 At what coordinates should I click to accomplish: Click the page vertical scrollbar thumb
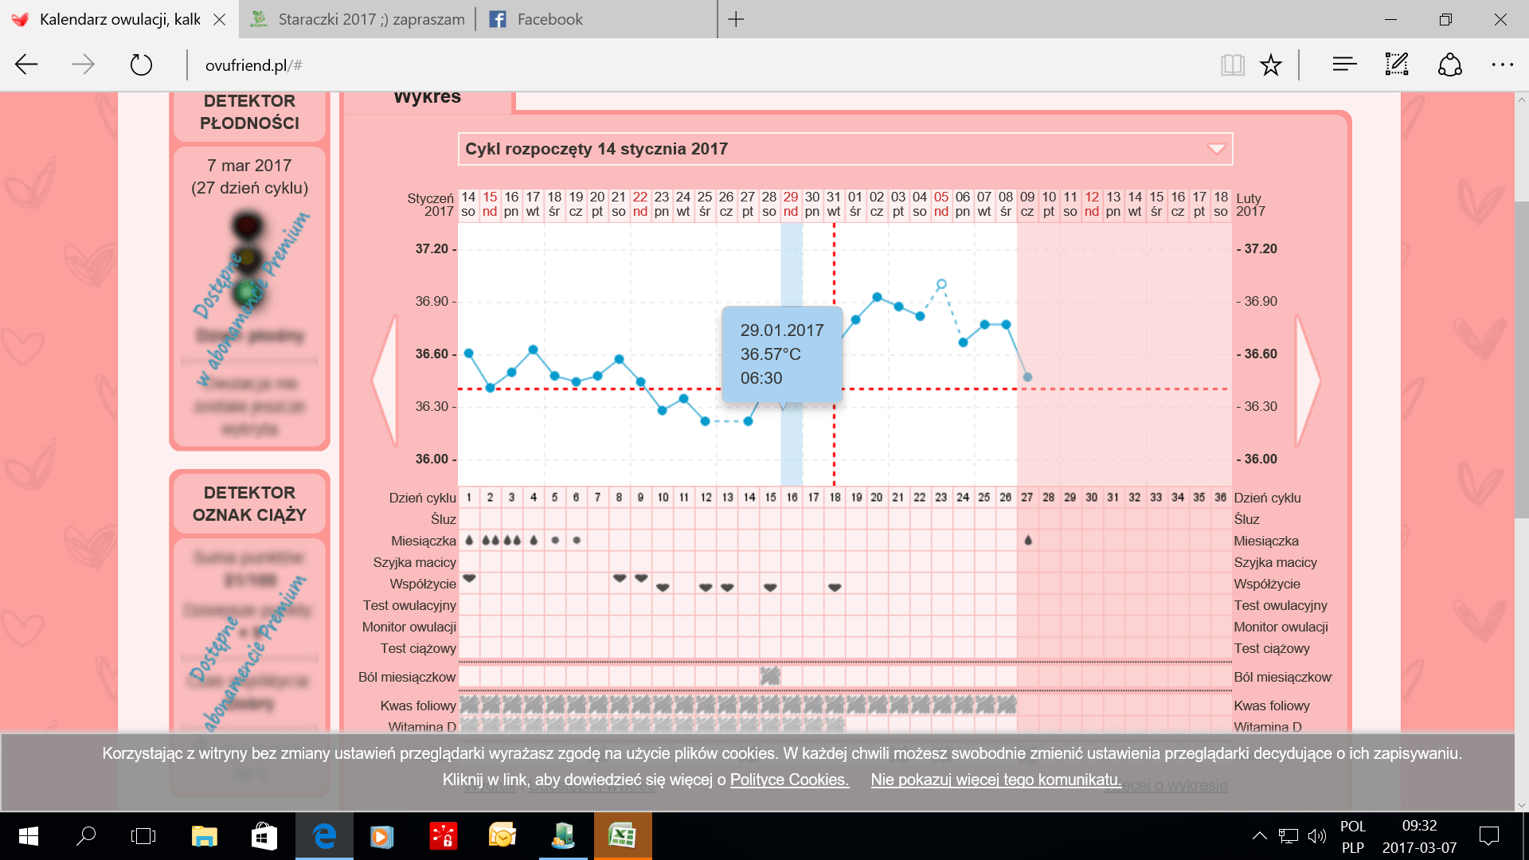[x=1521, y=358]
